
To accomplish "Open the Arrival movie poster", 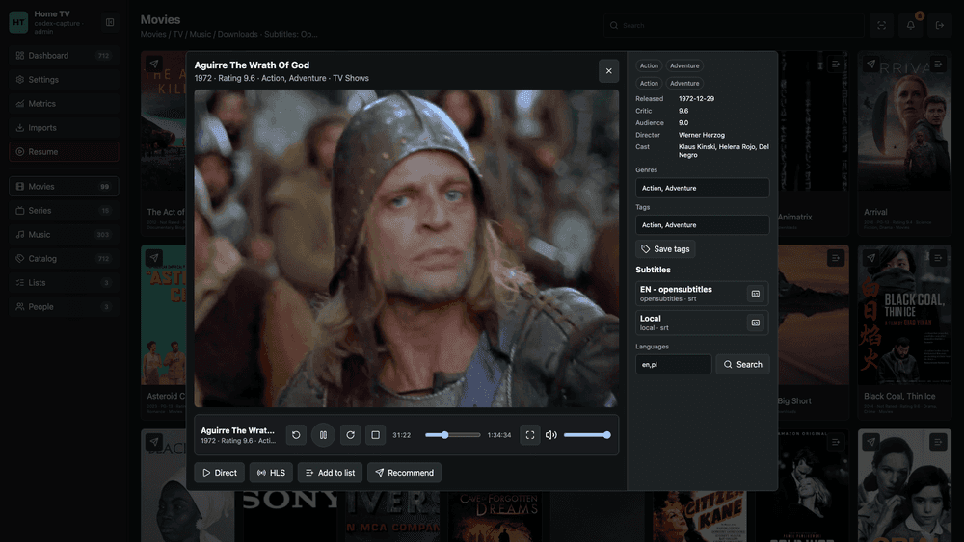I will pyautogui.click(x=904, y=121).
